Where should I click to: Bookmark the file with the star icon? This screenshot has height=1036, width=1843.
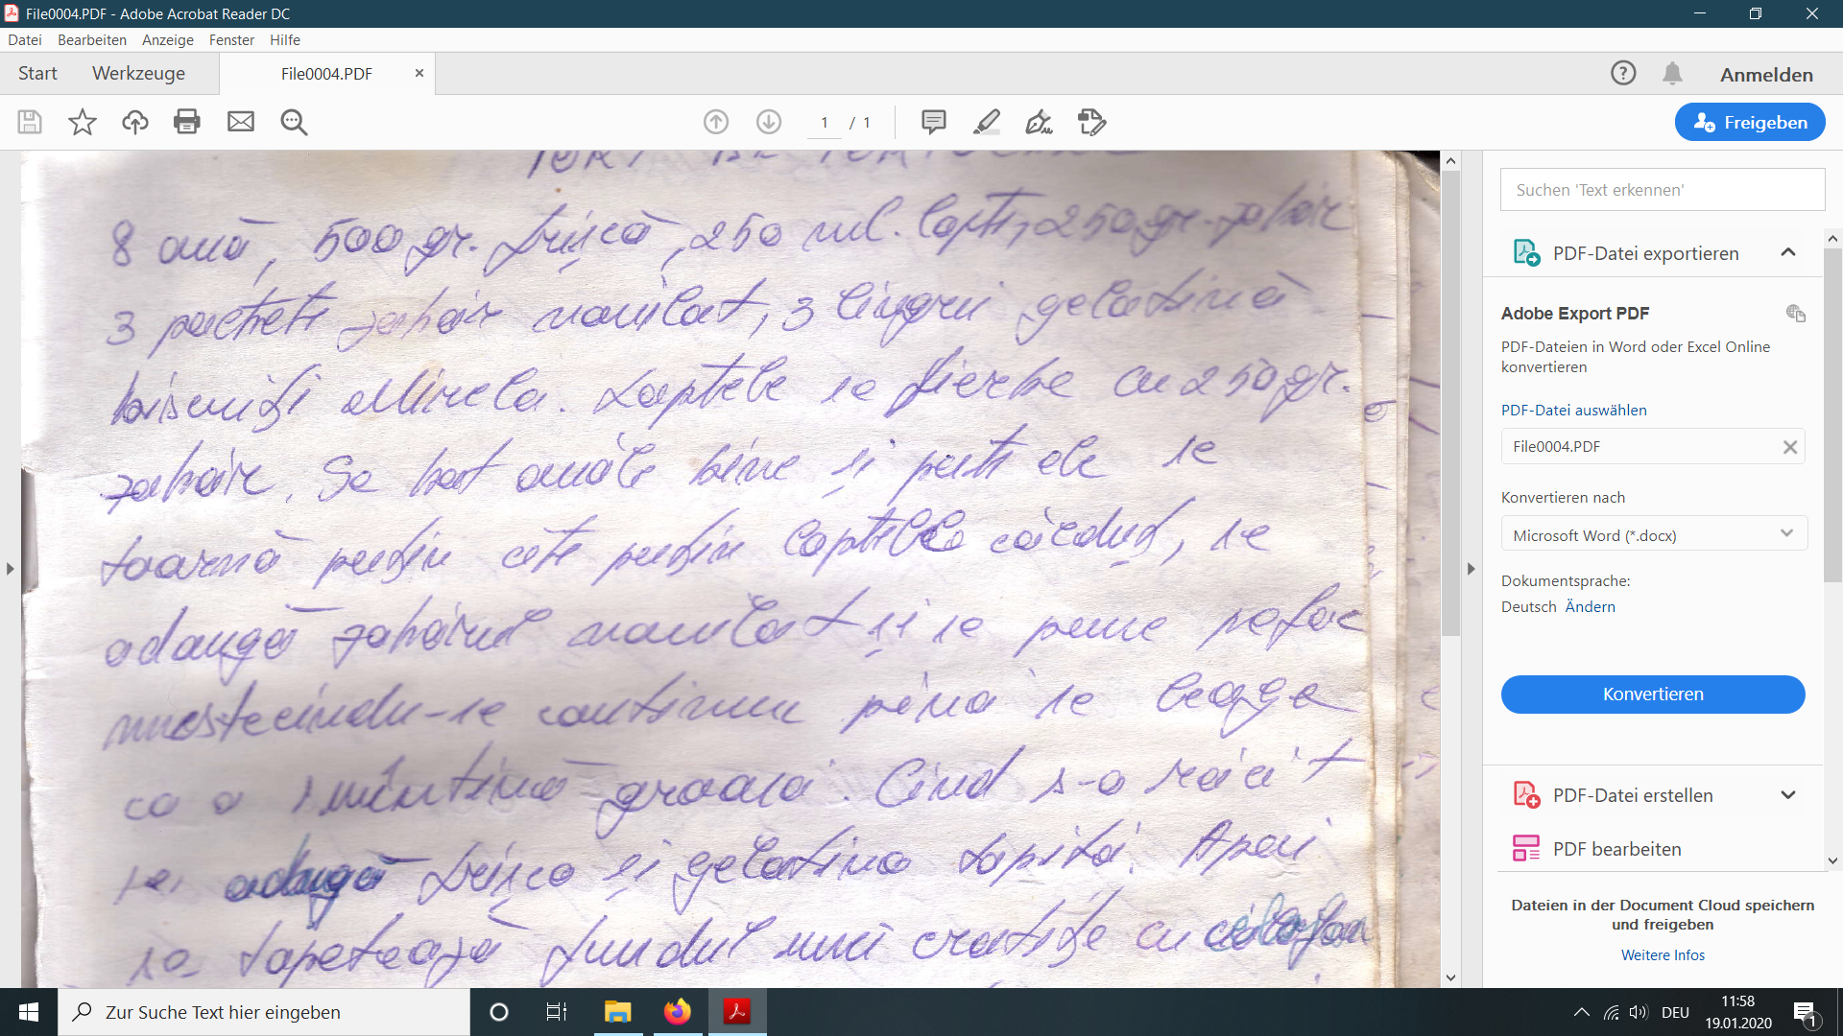tap(83, 122)
